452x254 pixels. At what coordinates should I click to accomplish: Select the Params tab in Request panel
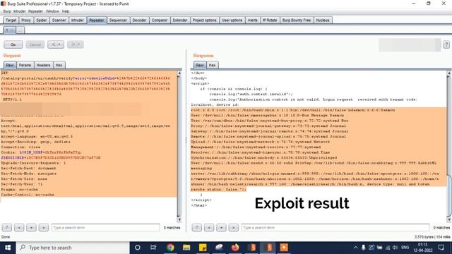coord(25,65)
